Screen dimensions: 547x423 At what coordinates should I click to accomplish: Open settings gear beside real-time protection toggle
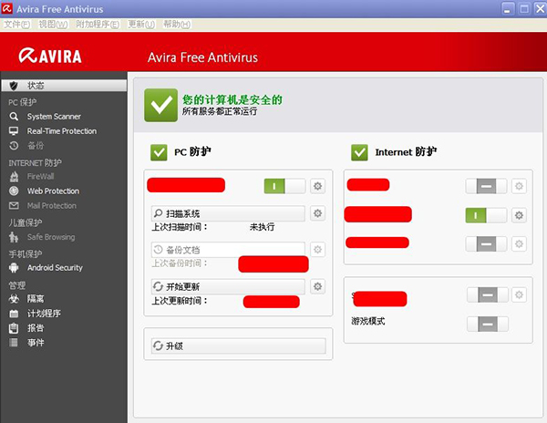click(317, 186)
